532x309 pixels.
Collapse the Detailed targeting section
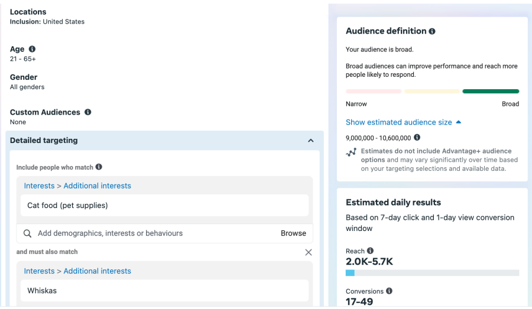tap(311, 141)
